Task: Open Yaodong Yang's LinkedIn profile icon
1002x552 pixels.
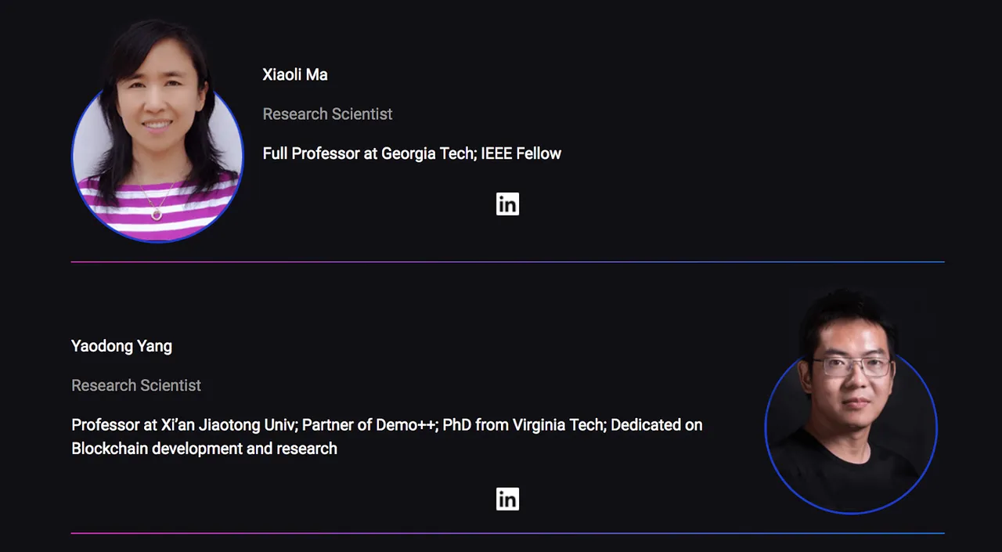Action: pyautogui.click(x=507, y=499)
